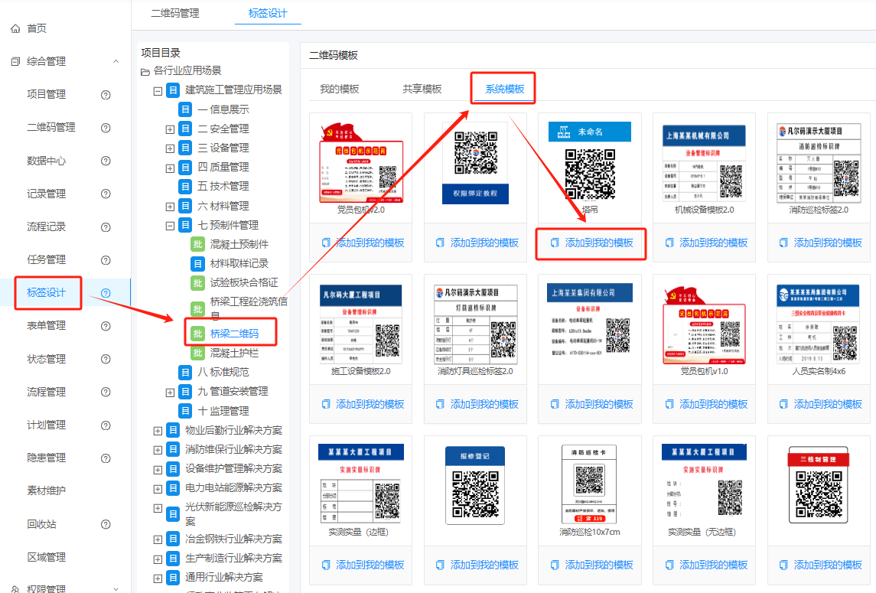This screenshot has width=876, height=593.
Task: Open the 消防巡检10x7cm template thumbnail
Action: point(589,484)
